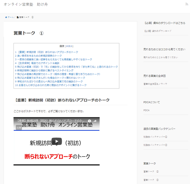Open TOC item 3 再提案しやすくなるトーク

point(53,59)
